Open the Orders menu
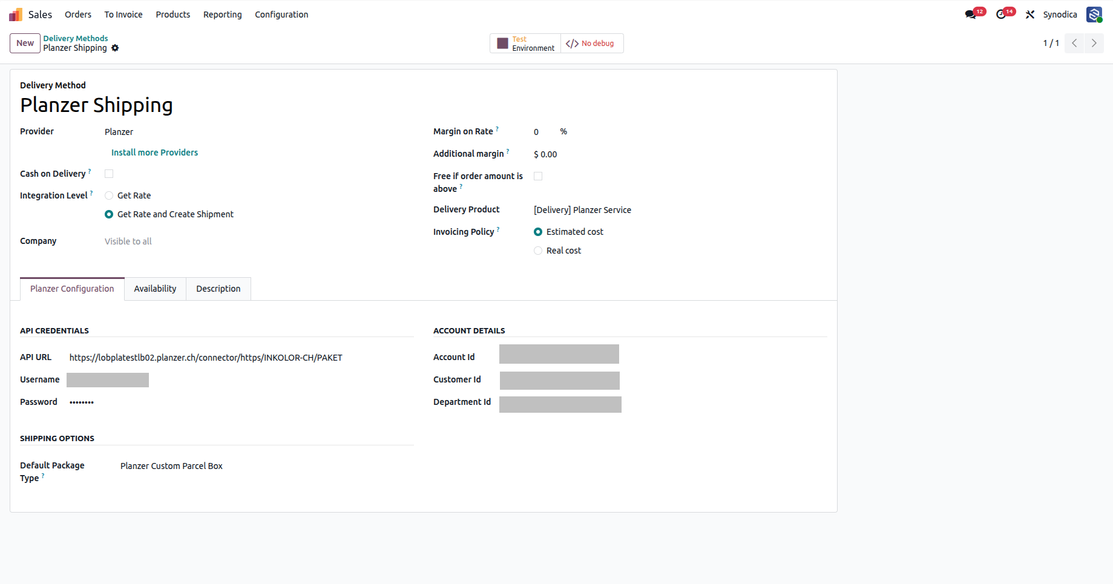Image resolution: width=1113 pixels, height=584 pixels. pyautogui.click(x=78, y=15)
